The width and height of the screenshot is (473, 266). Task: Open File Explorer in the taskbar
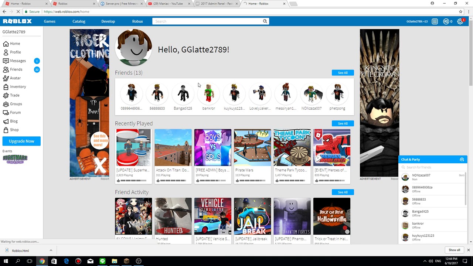click(x=115, y=261)
